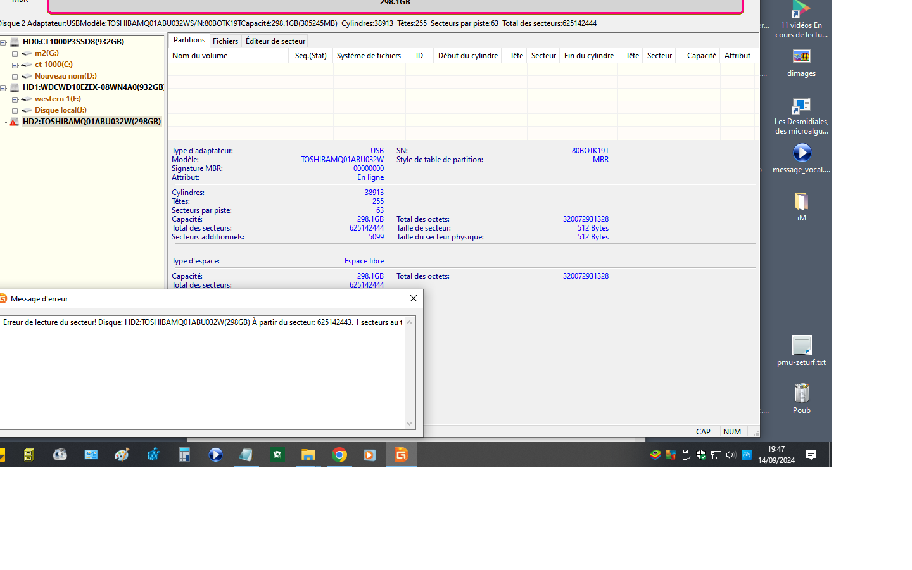
Task: Select HD0:CT1000P3SSD8(932GB) disk in tree
Action: pos(73,42)
